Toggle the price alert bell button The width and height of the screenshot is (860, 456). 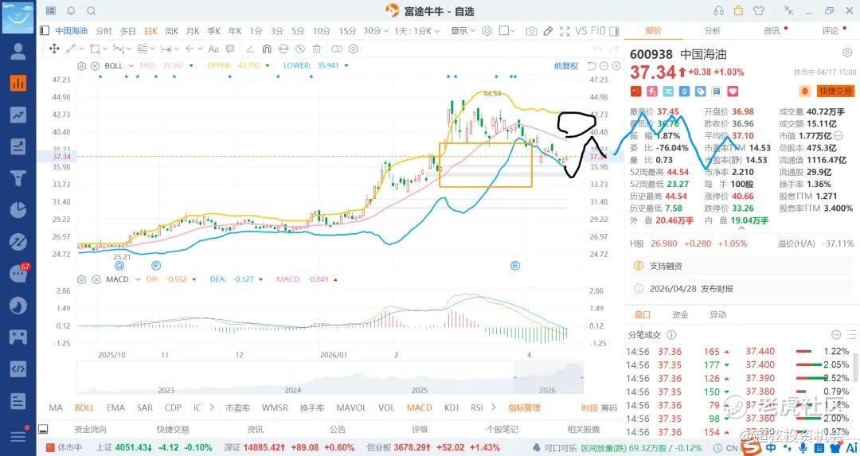pyautogui.click(x=804, y=91)
